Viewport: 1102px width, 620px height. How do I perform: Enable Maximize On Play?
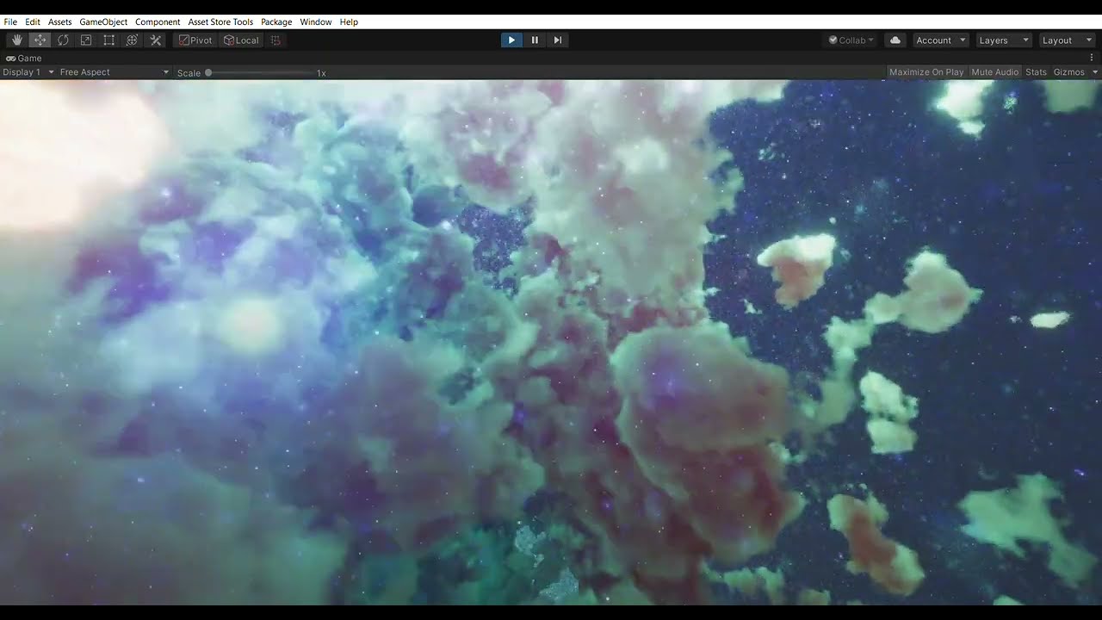pyautogui.click(x=926, y=72)
